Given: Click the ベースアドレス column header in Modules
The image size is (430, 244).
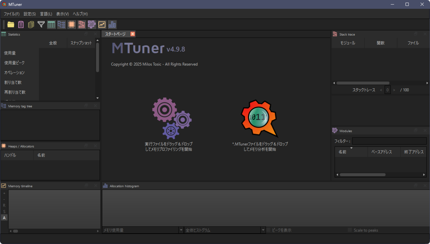Looking at the screenshot, I should point(384,152).
